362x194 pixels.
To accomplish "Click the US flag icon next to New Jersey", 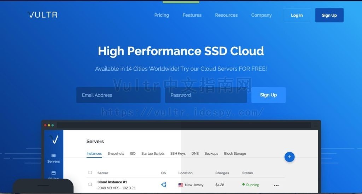I will (x=181, y=185).
